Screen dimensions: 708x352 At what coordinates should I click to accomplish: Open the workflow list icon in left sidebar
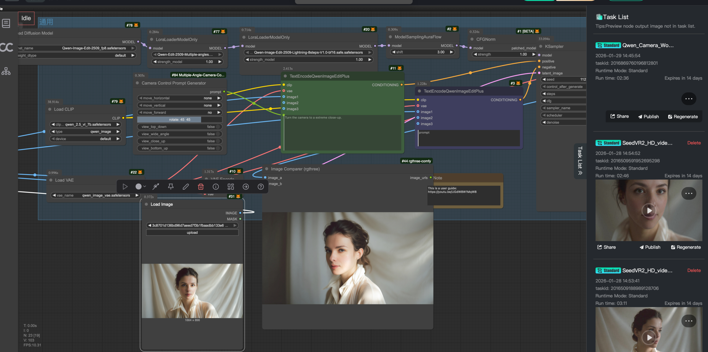(6, 23)
